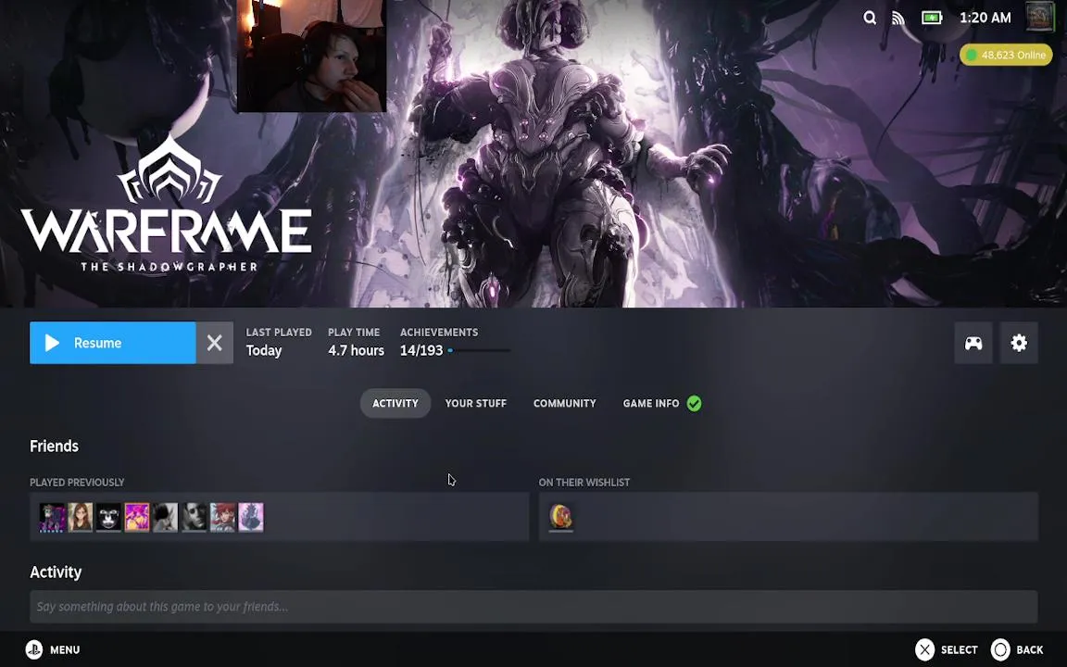The image size is (1067, 667).
Task: Open the 14/193 achievements count
Action: [x=421, y=350]
